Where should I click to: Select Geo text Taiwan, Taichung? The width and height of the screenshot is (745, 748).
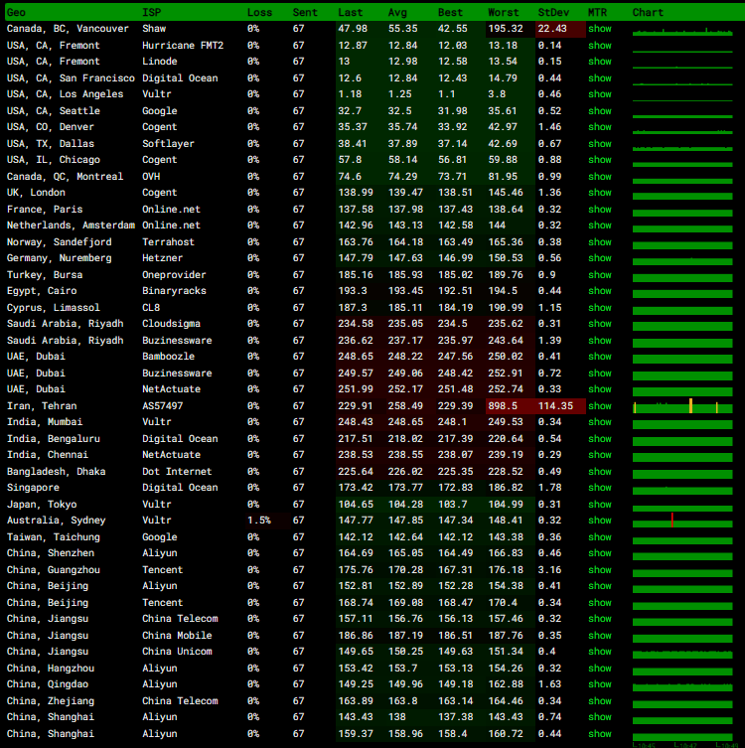click(54, 537)
